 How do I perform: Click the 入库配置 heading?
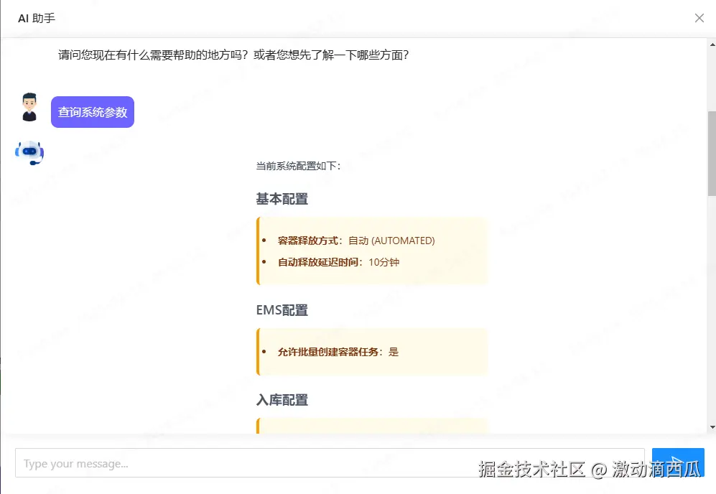tap(282, 400)
